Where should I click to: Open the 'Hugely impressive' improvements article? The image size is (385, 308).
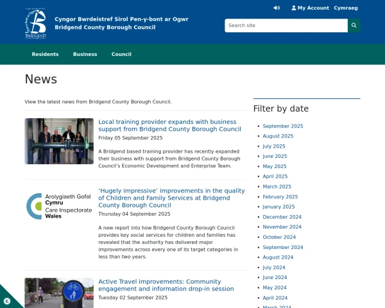click(171, 198)
